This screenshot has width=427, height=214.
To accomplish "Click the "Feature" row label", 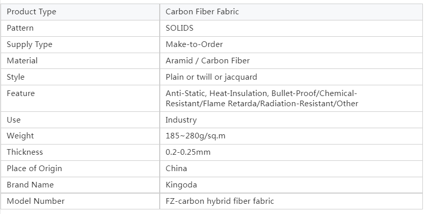I will pyautogui.click(x=20, y=93).
